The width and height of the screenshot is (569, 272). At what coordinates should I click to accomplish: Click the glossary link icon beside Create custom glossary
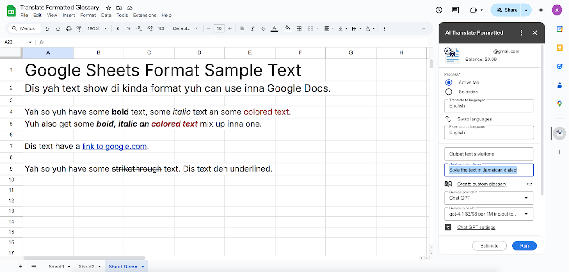[529, 184]
